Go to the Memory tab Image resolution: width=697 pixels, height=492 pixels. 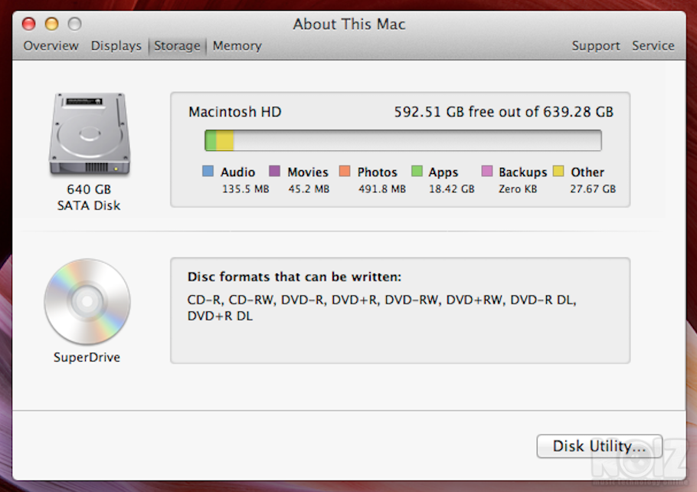[237, 46]
